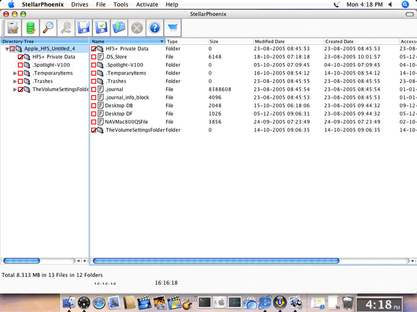Open the Help menu
The width and height of the screenshot is (417, 312).
(x=172, y=4)
